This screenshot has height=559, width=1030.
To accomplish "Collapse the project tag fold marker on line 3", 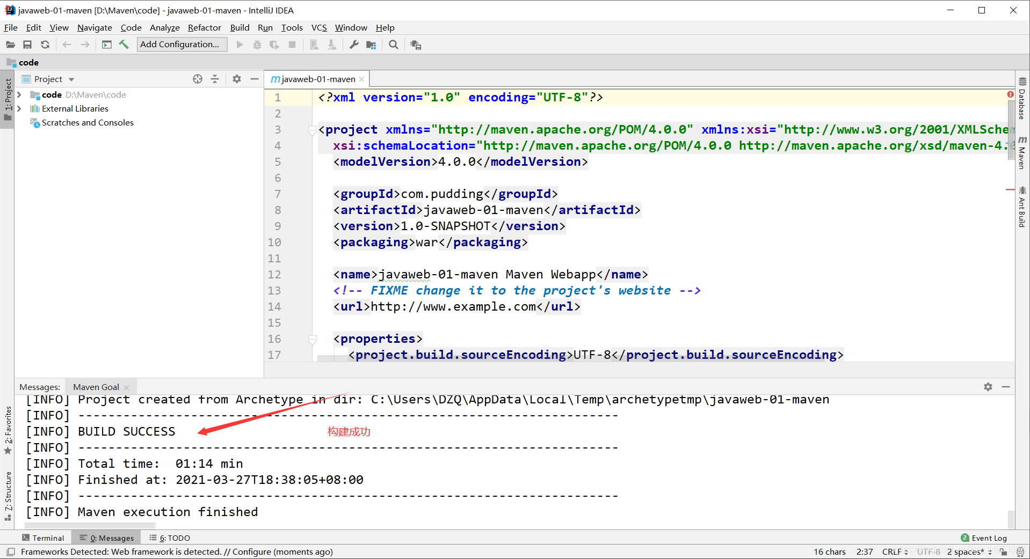I will [x=312, y=130].
